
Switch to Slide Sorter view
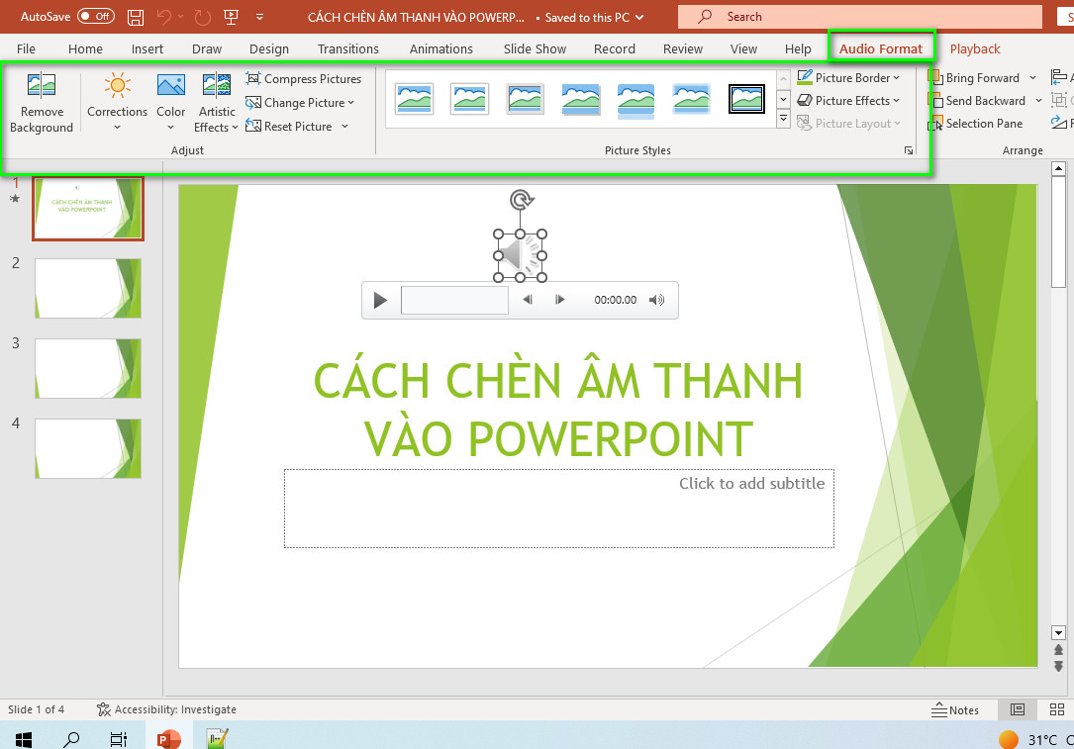tap(1057, 710)
